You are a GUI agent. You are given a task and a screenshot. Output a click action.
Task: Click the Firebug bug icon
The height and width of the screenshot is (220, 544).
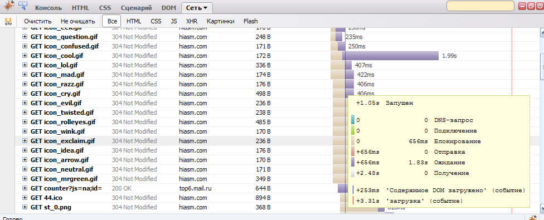click(x=9, y=6)
